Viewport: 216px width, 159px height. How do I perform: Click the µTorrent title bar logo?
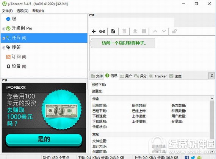click(x=4, y=3)
